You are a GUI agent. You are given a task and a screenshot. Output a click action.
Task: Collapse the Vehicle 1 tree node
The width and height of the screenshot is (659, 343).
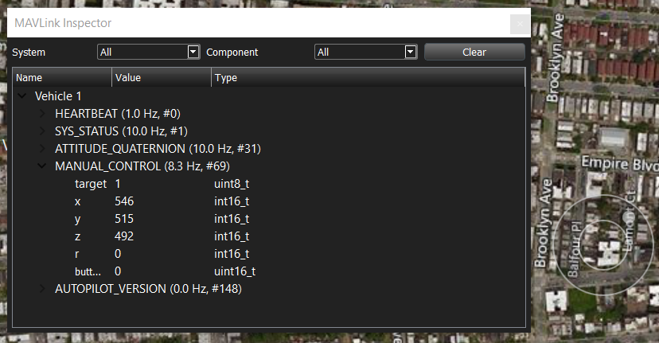[22, 96]
